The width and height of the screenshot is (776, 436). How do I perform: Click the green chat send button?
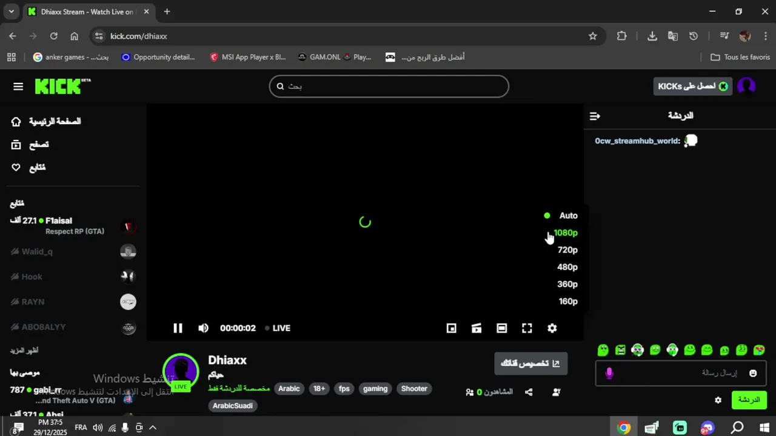749,400
